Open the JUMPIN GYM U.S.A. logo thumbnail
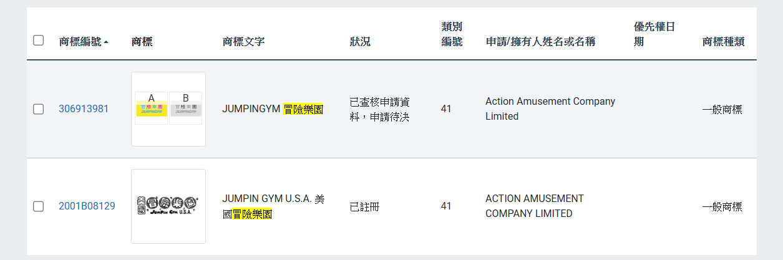This screenshot has width=783, height=260. (168, 206)
